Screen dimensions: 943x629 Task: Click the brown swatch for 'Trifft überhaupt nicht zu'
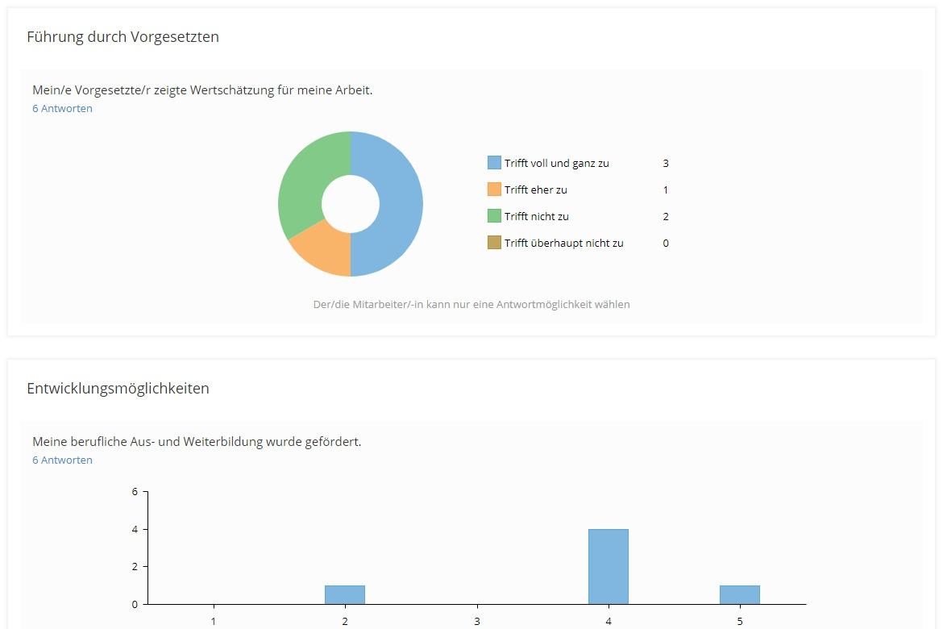click(x=494, y=243)
